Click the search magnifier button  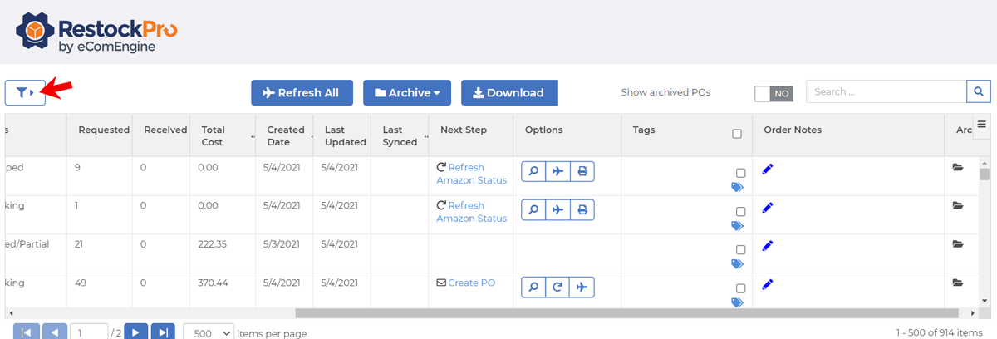point(978,92)
